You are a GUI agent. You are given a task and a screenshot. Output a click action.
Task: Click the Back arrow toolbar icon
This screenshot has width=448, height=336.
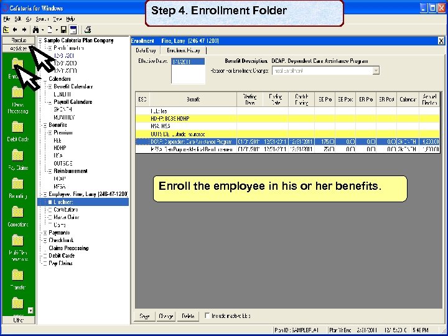pos(15,29)
